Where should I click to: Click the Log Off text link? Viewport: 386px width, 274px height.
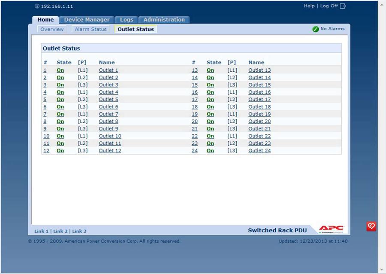pos(329,6)
